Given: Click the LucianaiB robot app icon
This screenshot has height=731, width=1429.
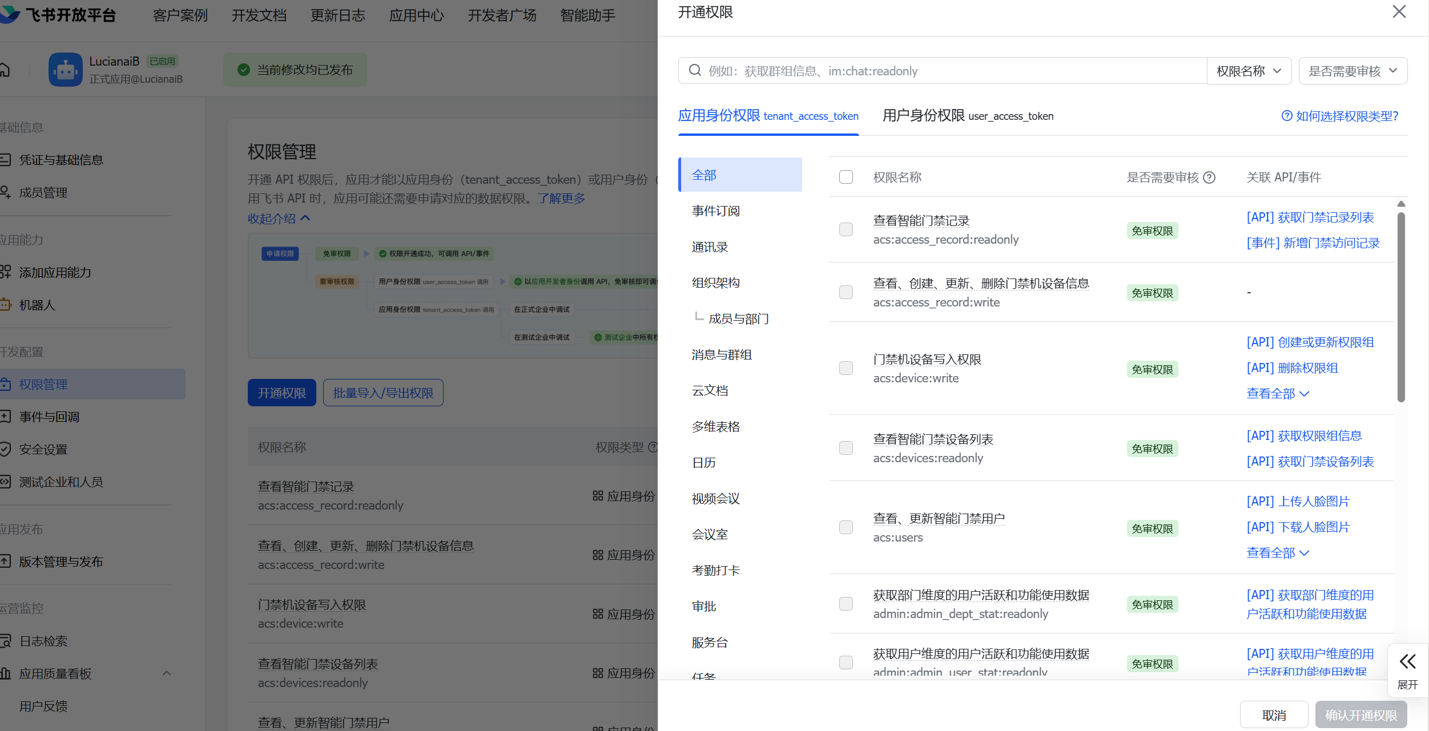Looking at the screenshot, I should 66,70.
